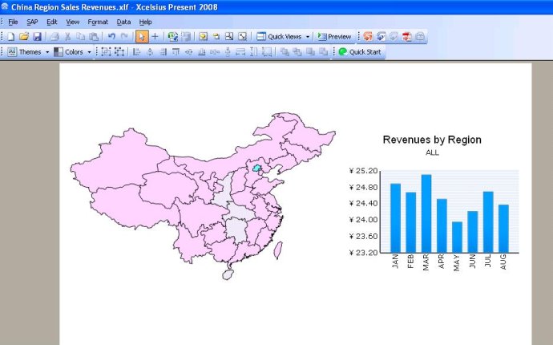This screenshot has height=345, width=553.
Task: Click the Import spreadsheet icon with the green globe
Action: point(172,37)
